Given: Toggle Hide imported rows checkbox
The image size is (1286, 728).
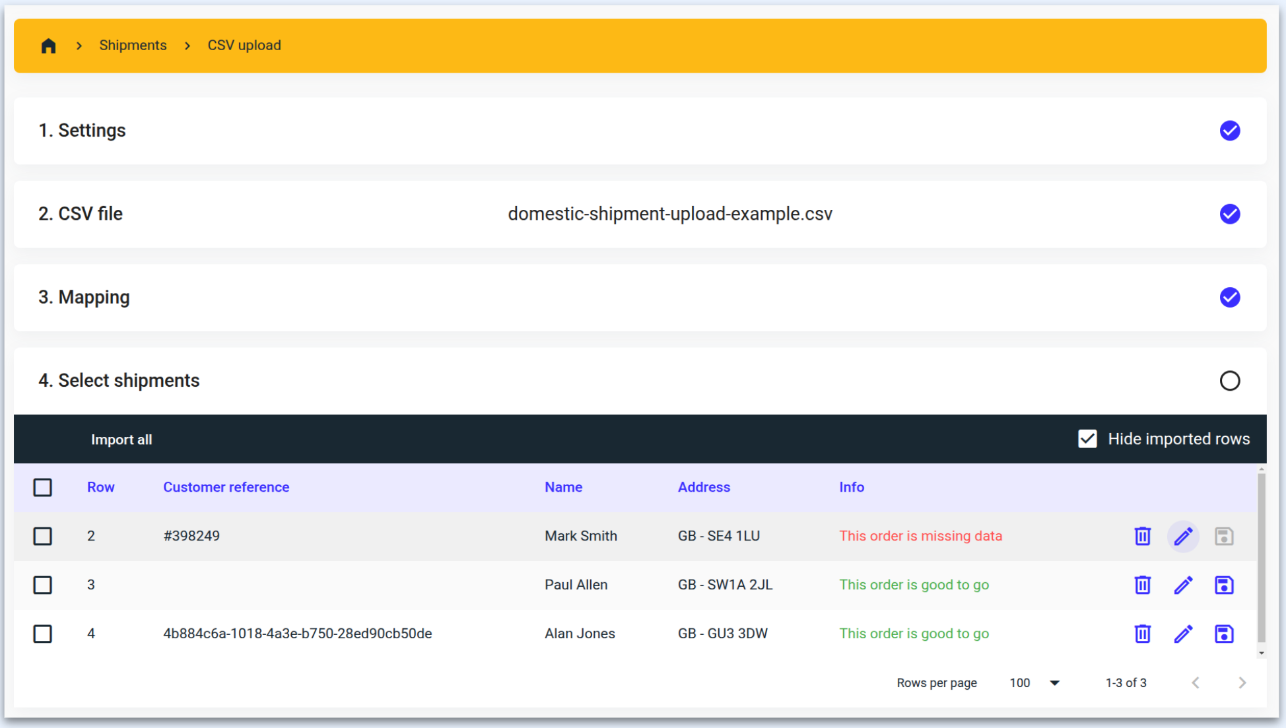Looking at the screenshot, I should (x=1087, y=439).
